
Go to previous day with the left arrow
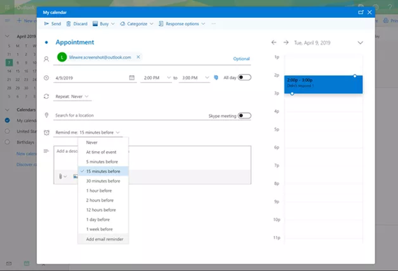(274, 43)
